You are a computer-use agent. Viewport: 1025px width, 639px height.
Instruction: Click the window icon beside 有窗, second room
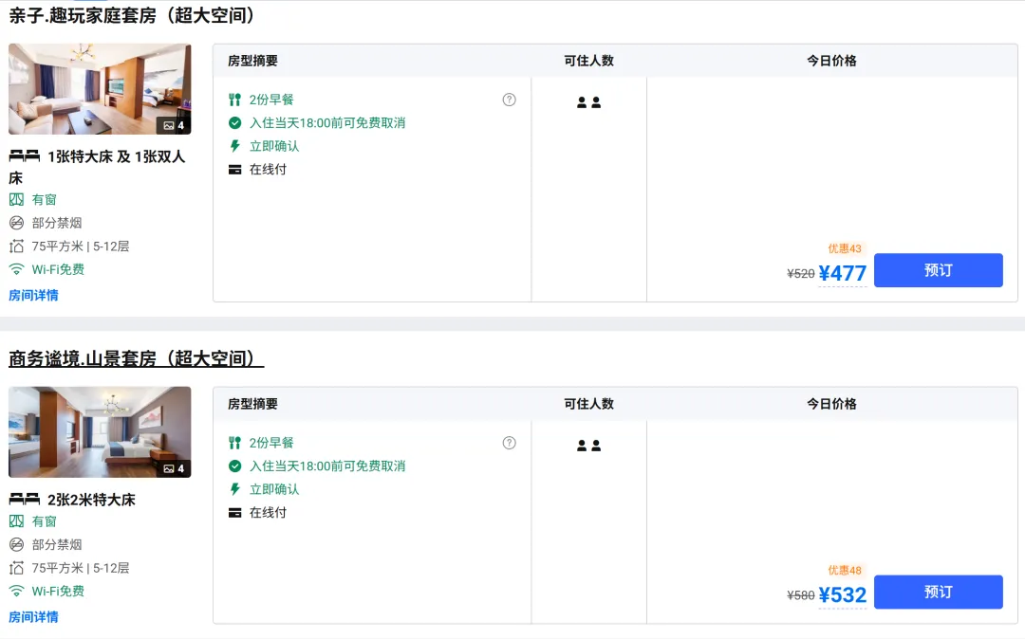(x=16, y=521)
